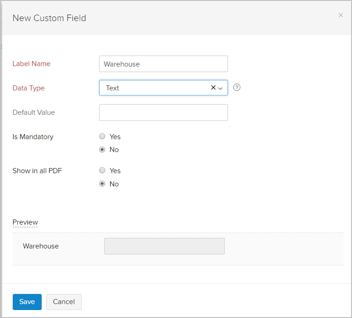Click the 'Text' value in Data Type box
The width and height of the screenshot is (352, 318).
pyautogui.click(x=113, y=88)
